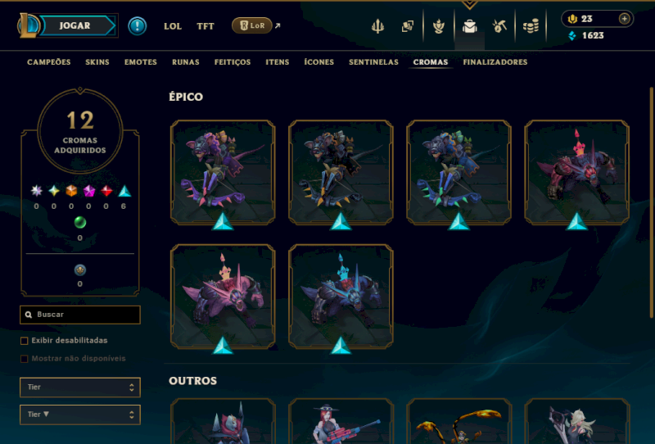Open the Store coins icon
The height and width of the screenshot is (444, 655).
tap(531, 26)
